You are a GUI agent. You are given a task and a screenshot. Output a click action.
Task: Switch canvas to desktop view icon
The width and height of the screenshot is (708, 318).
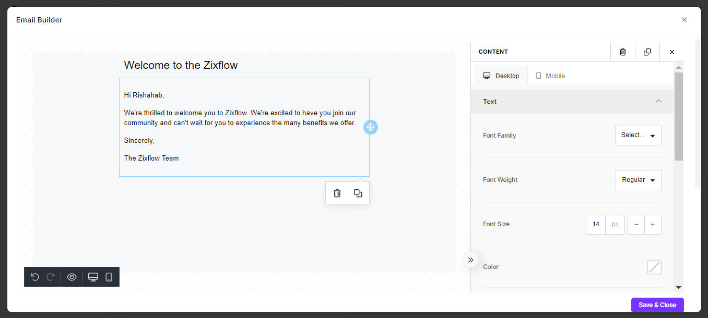point(93,277)
